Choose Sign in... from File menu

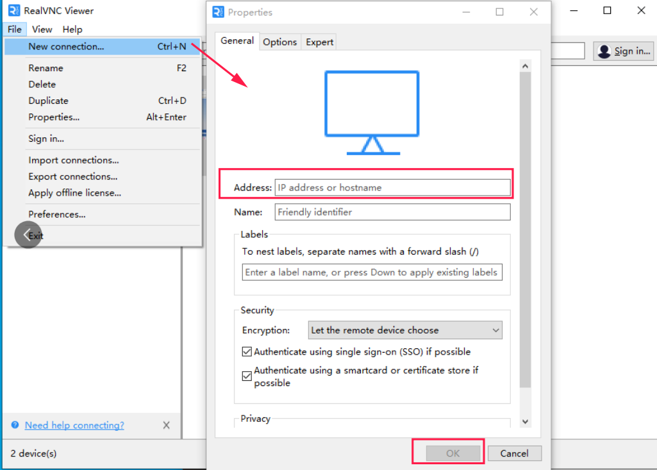pyautogui.click(x=103, y=138)
